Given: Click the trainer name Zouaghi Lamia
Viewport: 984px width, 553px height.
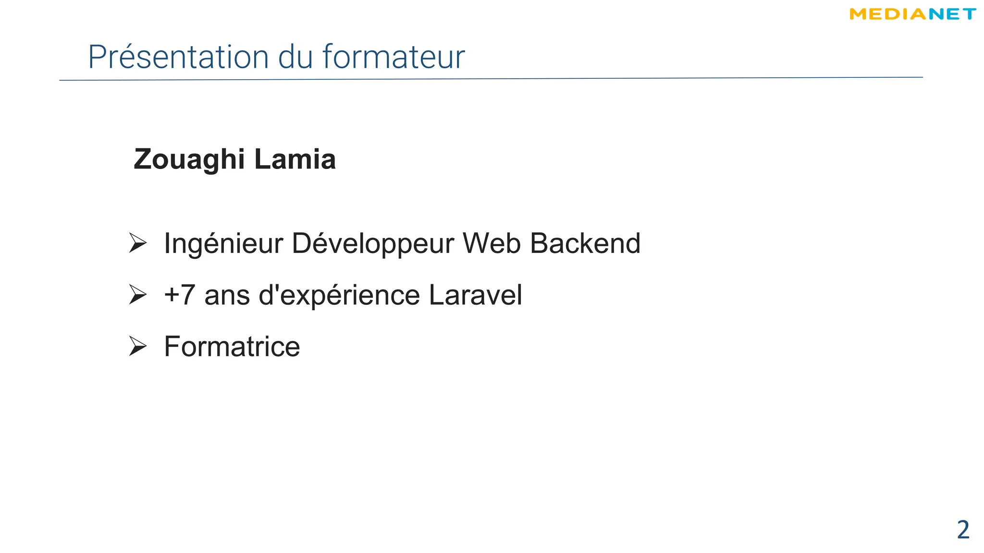Looking at the screenshot, I should coord(234,159).
